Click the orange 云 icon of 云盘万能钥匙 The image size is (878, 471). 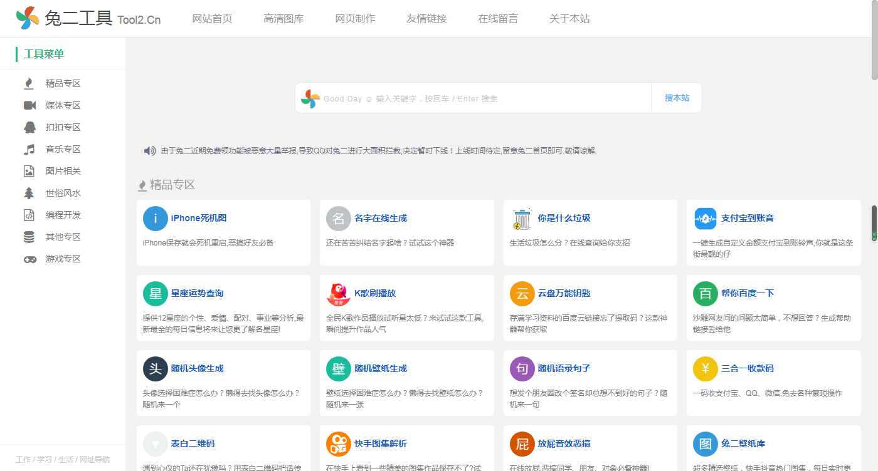coord(522,294)
